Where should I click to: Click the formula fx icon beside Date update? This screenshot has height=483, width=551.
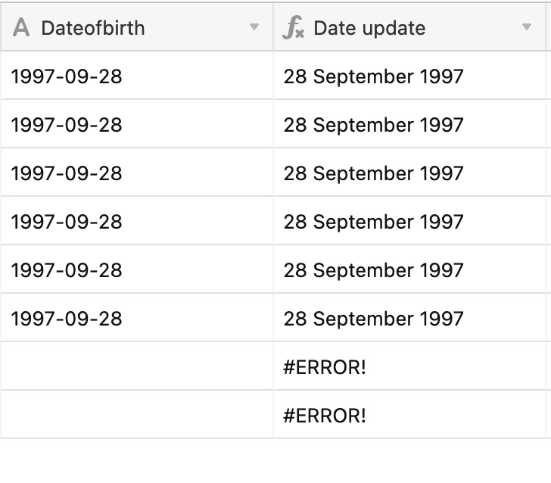293,28
